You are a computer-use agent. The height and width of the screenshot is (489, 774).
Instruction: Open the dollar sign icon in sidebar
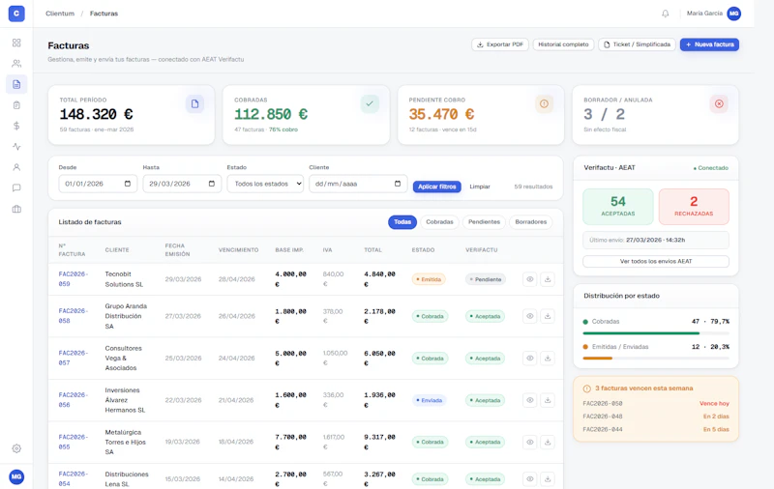(x=16, y=126)
